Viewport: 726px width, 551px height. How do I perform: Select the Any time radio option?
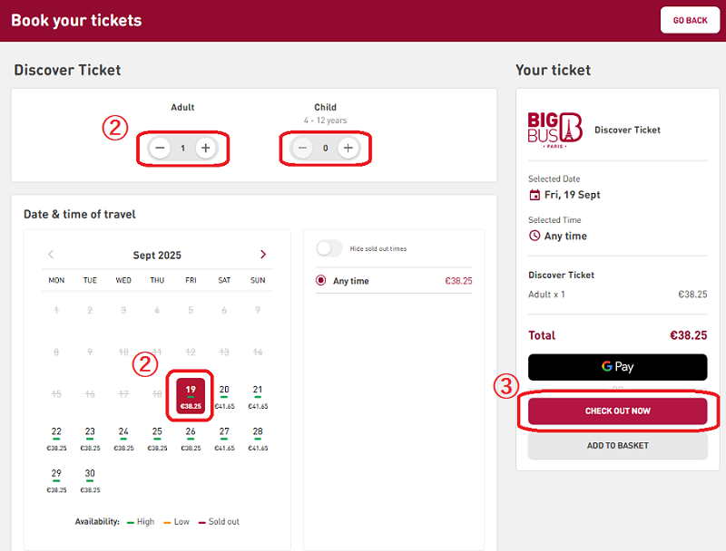click(321, 281)
